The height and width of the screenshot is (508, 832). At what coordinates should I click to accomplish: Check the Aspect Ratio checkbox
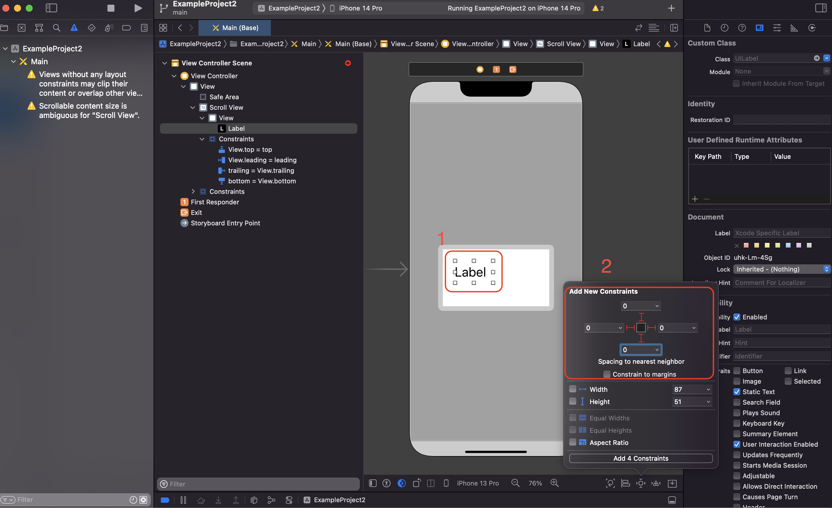point(573,443)
